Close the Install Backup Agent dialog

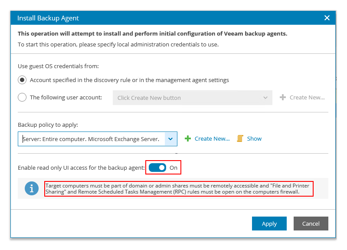327,18
